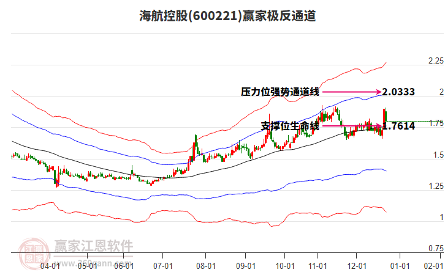445x275 pixels.
Task: Click the x-axis date 05-01
Action: click(87, 266)
